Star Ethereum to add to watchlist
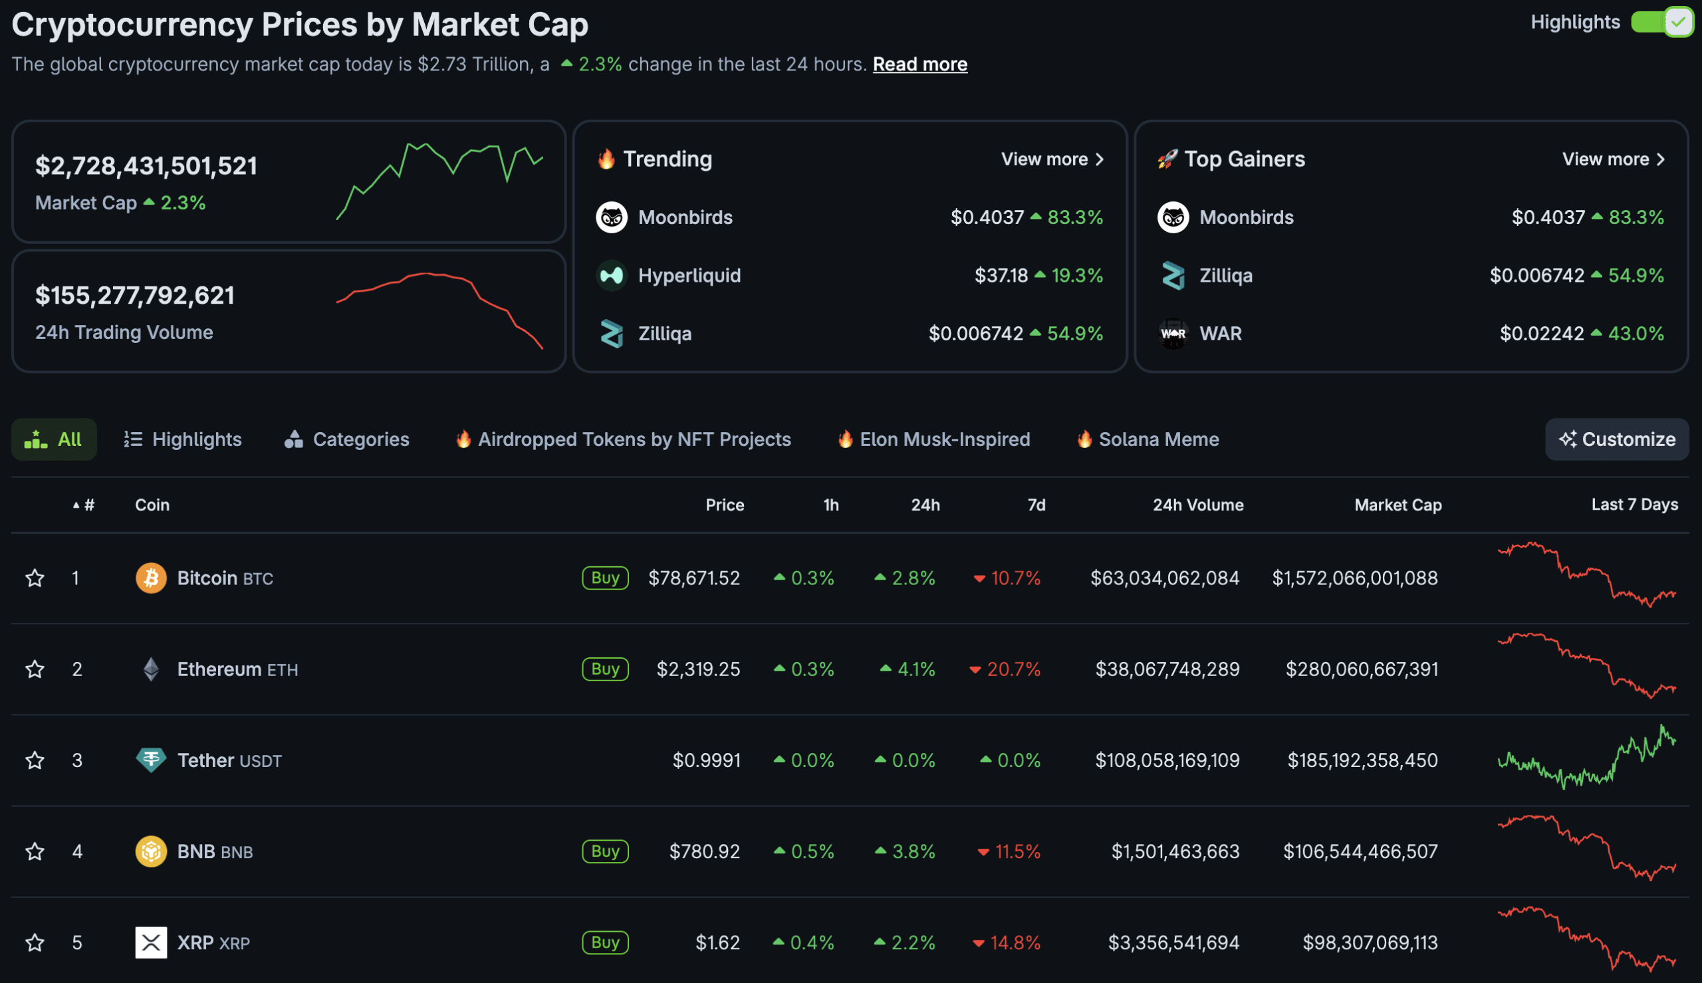Viewport: 1702px width, 983px height. 35,669
